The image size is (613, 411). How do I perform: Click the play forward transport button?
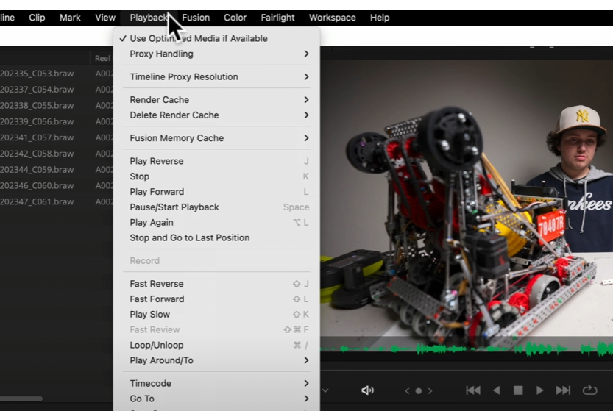tap(540, 390)
